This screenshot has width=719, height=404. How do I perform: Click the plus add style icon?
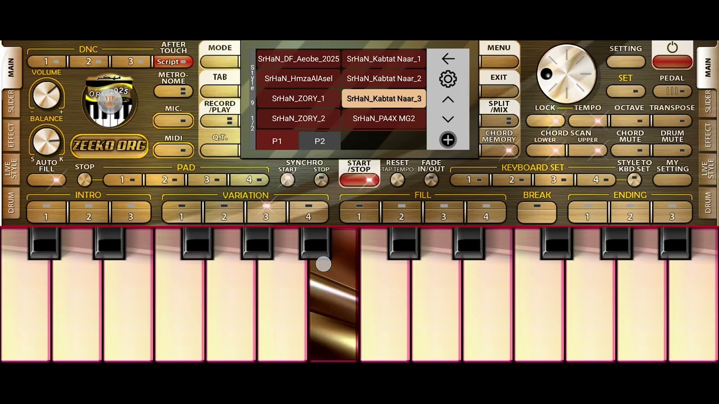coord(448,140)
